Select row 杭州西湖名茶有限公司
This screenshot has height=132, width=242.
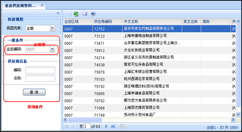(149, 79)
